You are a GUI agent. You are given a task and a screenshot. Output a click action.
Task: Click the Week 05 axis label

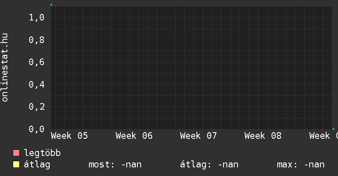click(x=69, y=136)
